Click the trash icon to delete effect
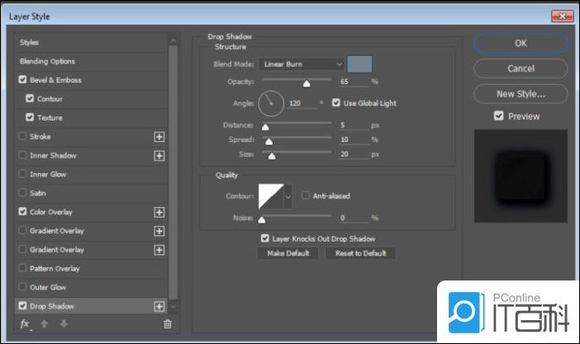Image resolution: width=580 pixels, height=344 pixels. (x=168, y=325)
